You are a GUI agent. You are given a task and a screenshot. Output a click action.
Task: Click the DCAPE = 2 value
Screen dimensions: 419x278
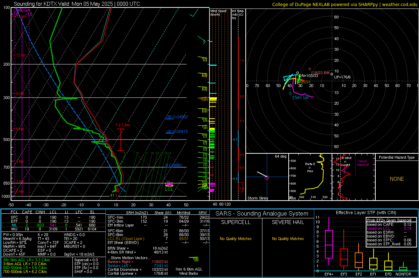click(x=13, y=250)
